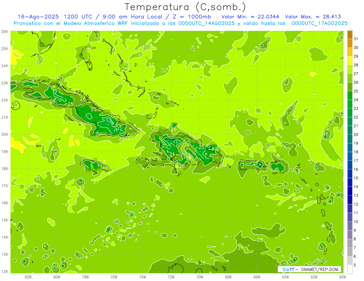This screenshot has width=364, height=281.
Task: Click the color bar label "5"
Action: pyautogui.click(x=355, y=265)
